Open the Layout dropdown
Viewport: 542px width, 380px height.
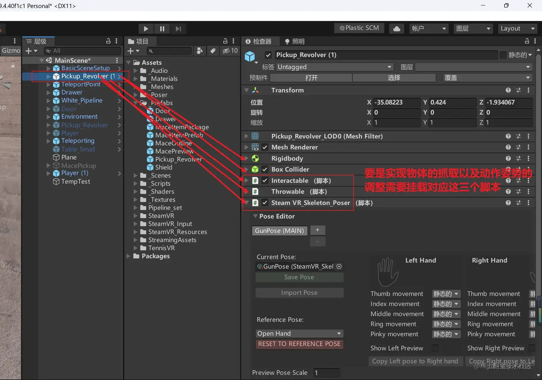(x=517, y=29)
